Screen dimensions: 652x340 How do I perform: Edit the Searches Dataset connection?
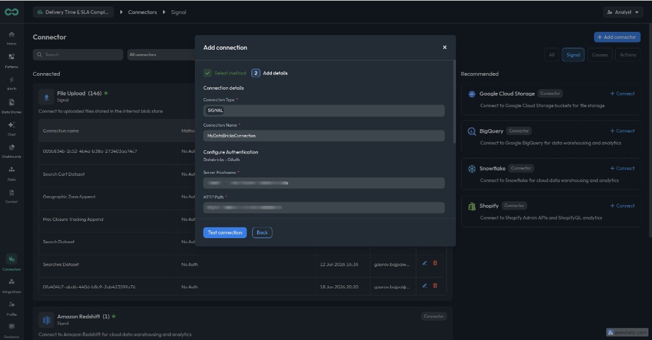pyautogui.click(x=425, y=263)
